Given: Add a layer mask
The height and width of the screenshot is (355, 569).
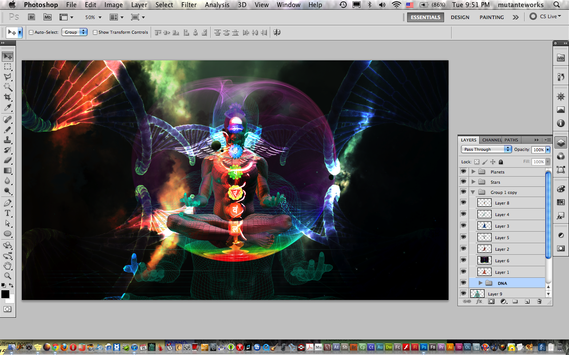Looking at the screenshot, I should [491, 301].
